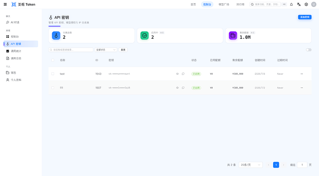The height and width of the screenshot is (176, 319).
Task: Go to previous page arrow
Action: [x=268, y=165]
